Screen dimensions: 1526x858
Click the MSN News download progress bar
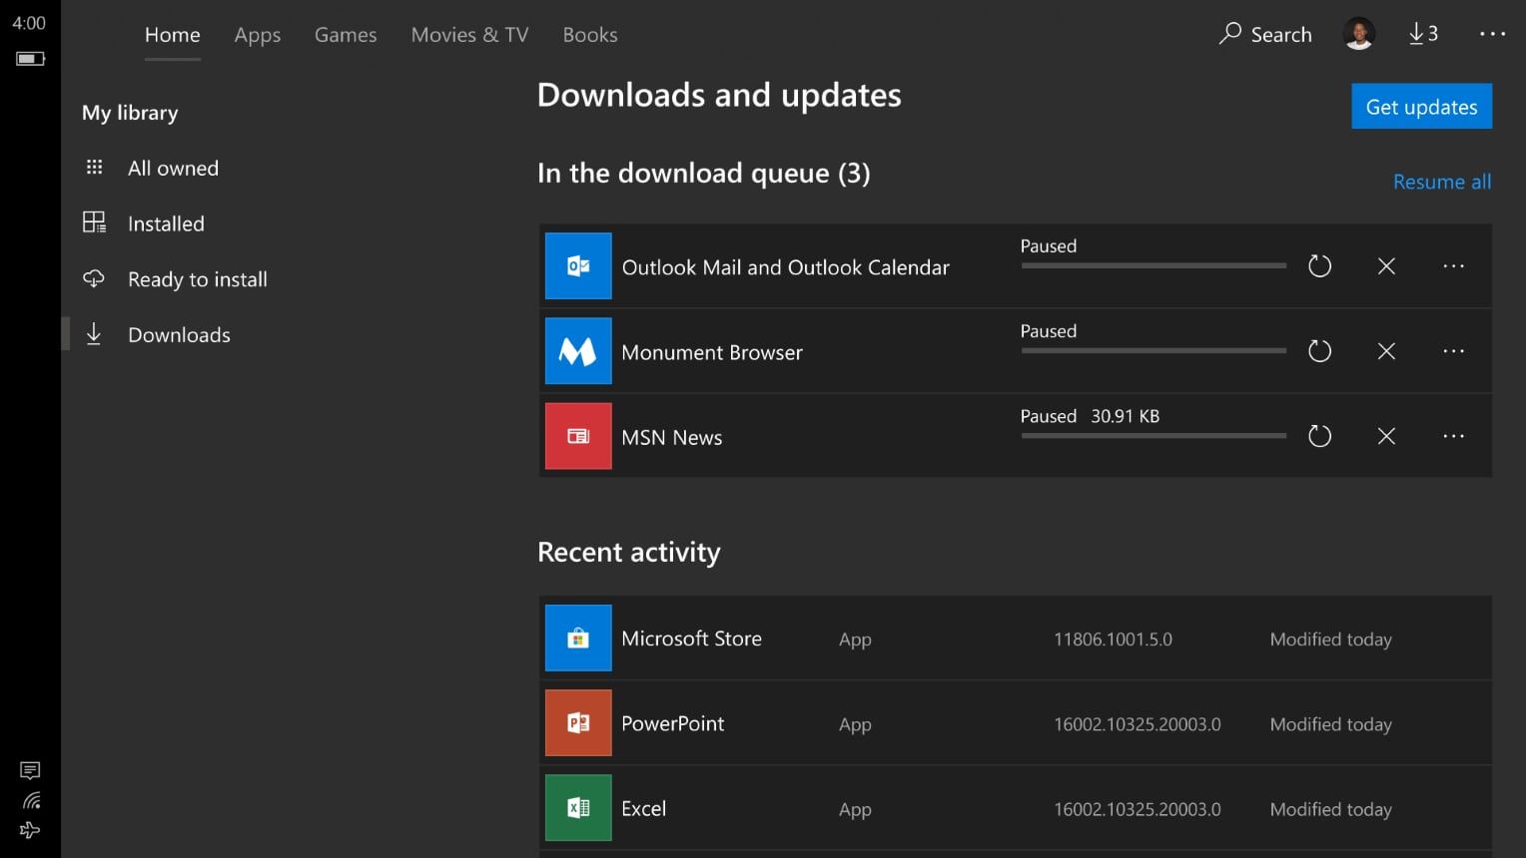[1153, 435]
